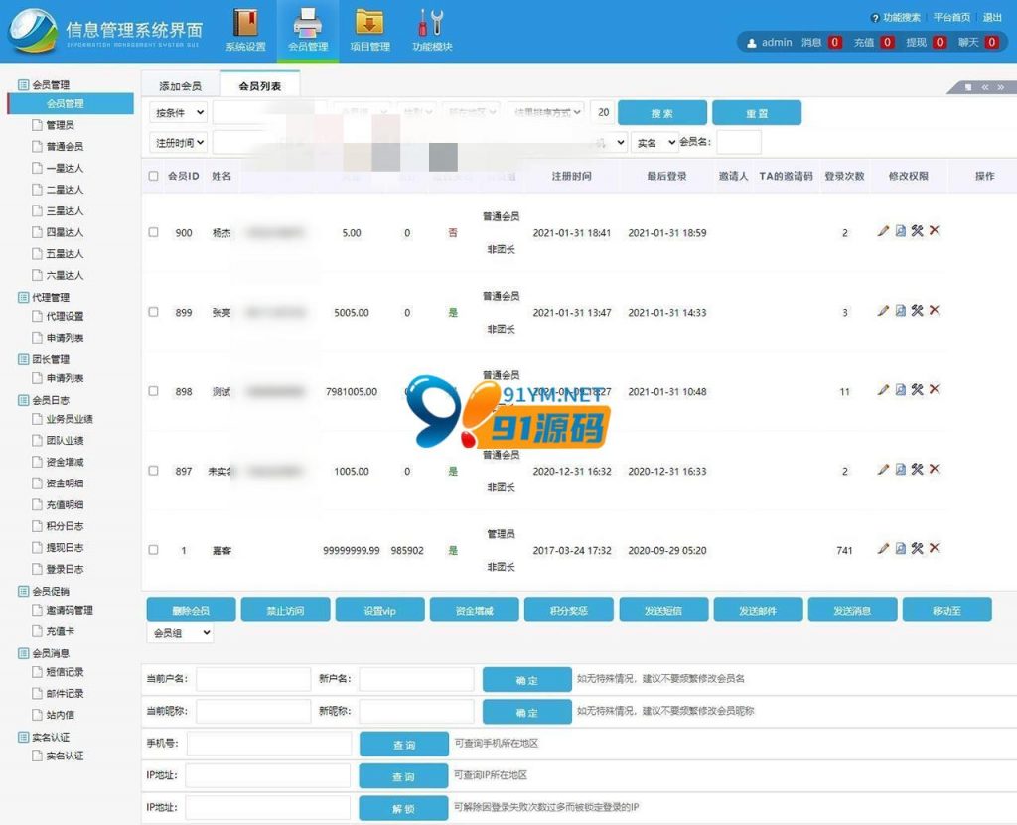Click the 重置 button
Screen dimensions: 1017x825
tap(756, 113)
